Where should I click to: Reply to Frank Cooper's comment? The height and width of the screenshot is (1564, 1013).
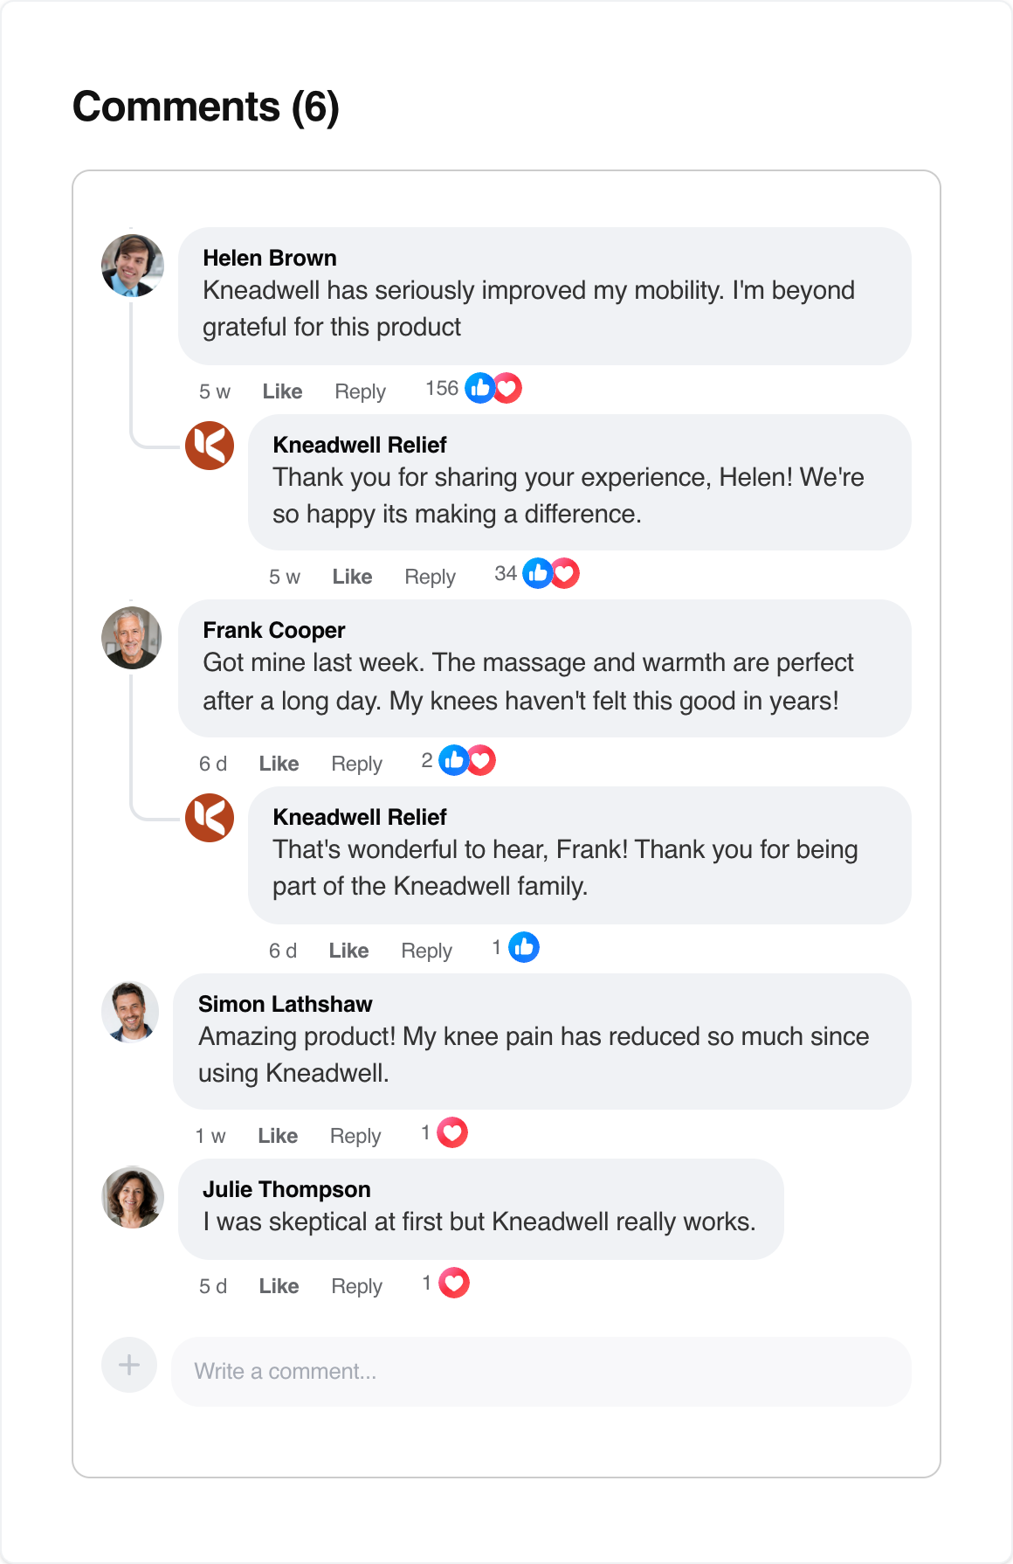click(x=356, y=764)
